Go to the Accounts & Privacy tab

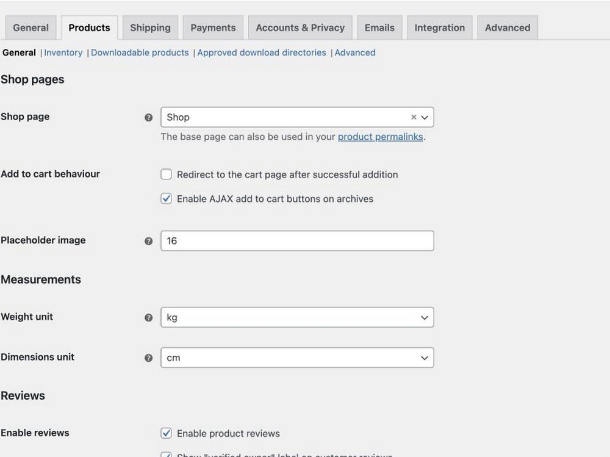tap(300, 27)
